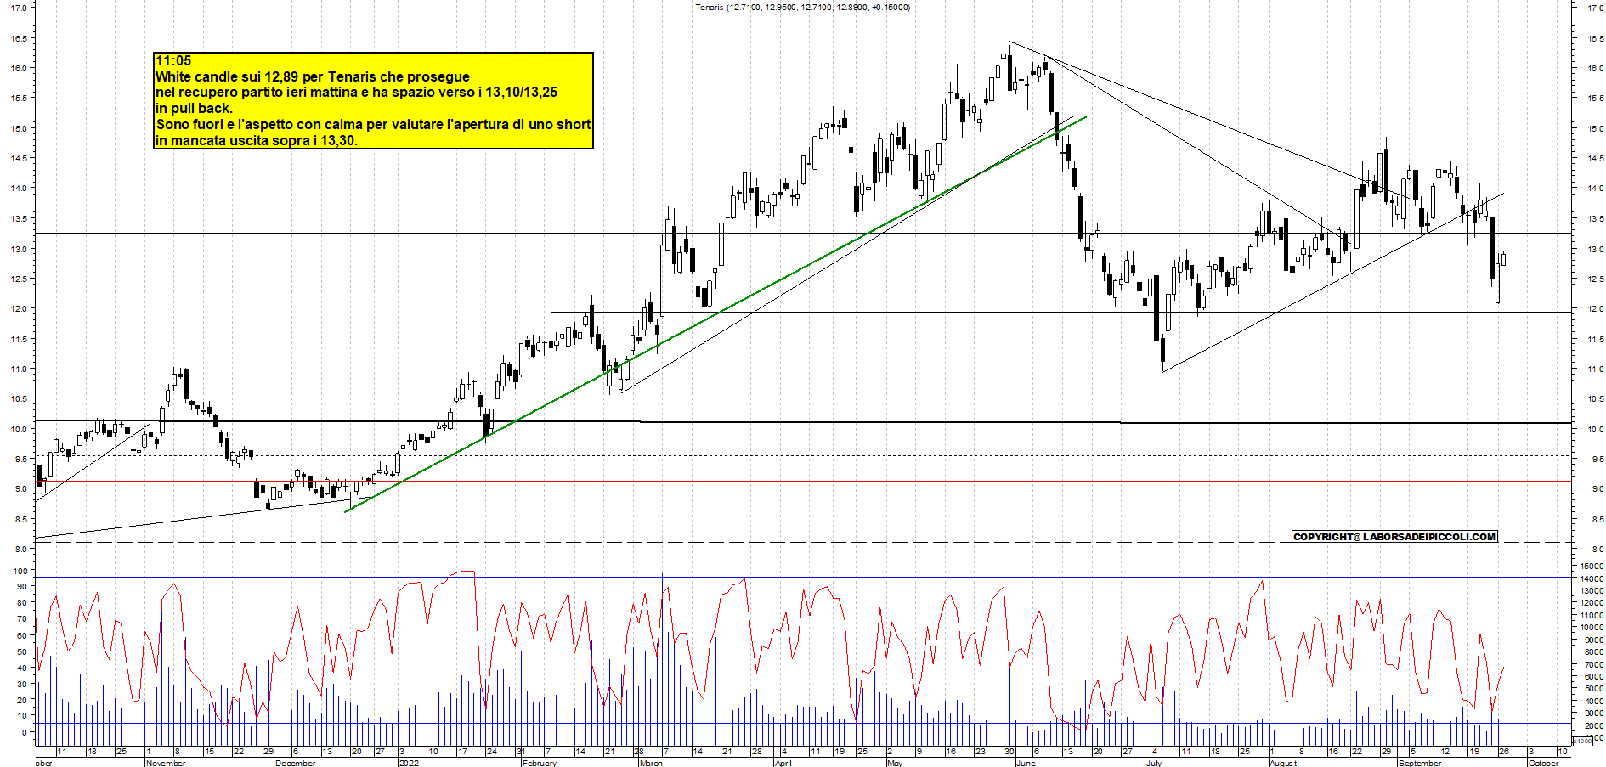Select the '11:05' timestamp in the yellow note
The image size is (1606, 767).
[x=173, y=61]
